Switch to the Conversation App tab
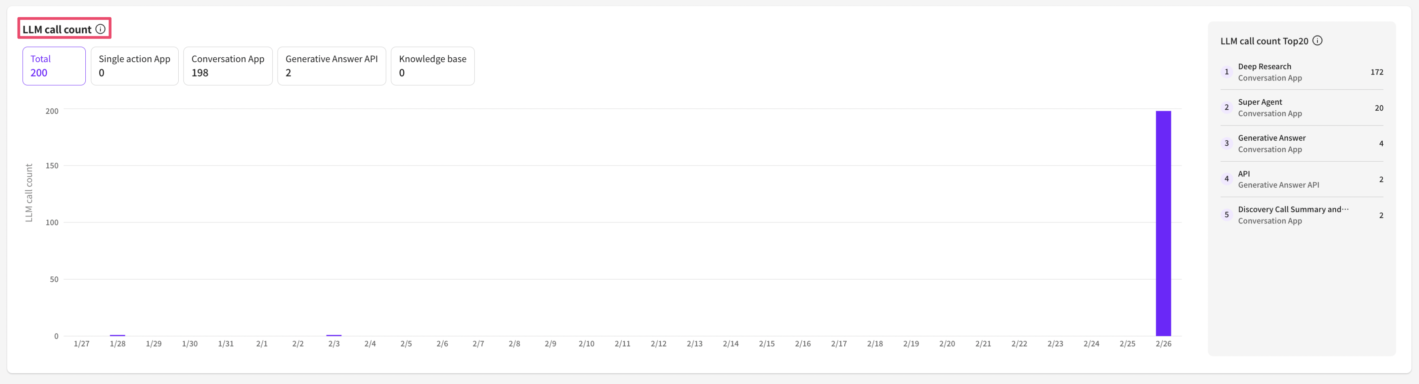This screenshot has height=384, width=1419. pyautogui.click(x=227, y=66)
